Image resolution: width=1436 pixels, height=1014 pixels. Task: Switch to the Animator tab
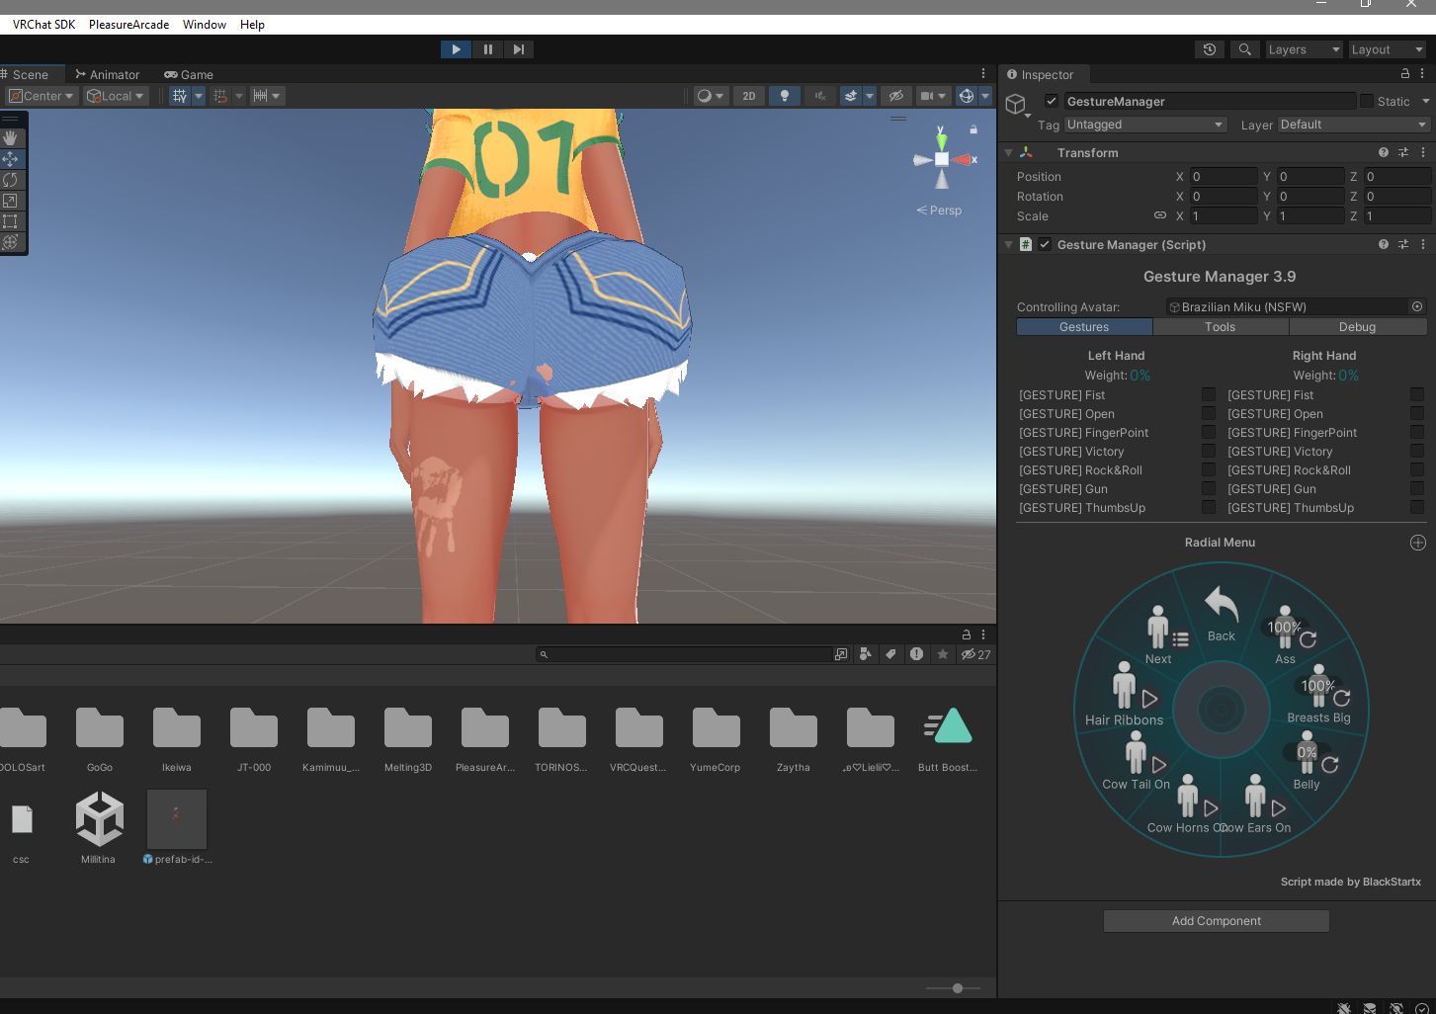[108, 74]
